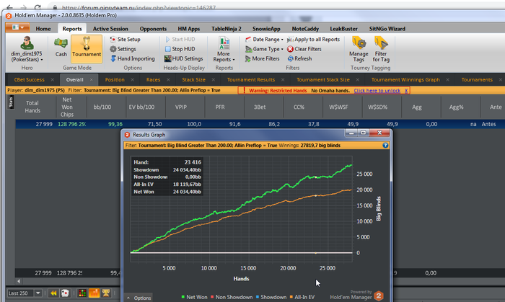This screenshot has width=505, height=302.
Task: Close the CBet Success tab
Action: (52, 80)
